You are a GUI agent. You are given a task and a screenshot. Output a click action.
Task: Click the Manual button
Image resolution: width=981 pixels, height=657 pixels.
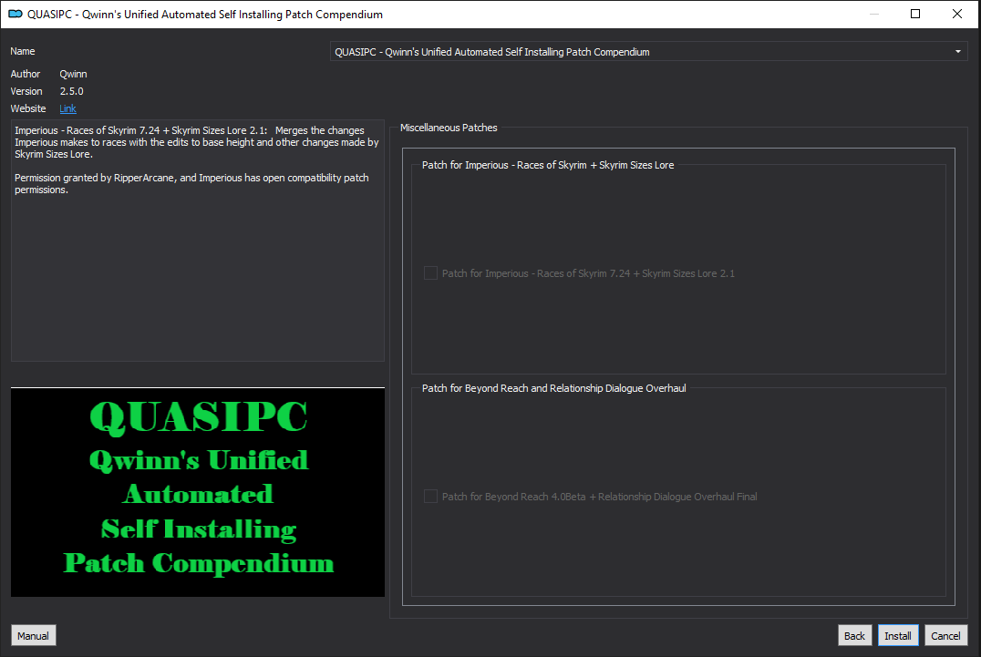click(x=33, y=636)
